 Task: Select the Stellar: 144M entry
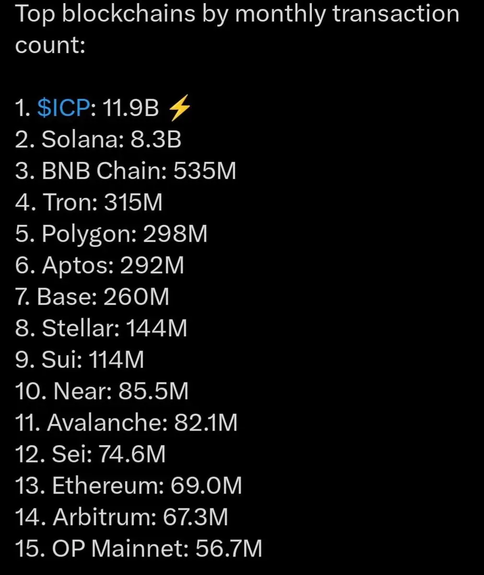[101, 329]
